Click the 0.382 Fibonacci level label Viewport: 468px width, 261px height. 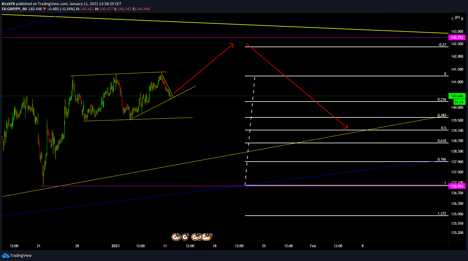click(442, 115)
